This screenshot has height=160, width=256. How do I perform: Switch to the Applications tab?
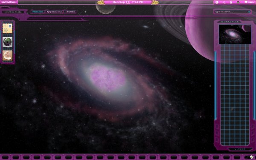[x=54, y=12]
